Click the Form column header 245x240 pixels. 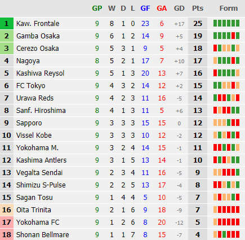(x=229, y=8)
